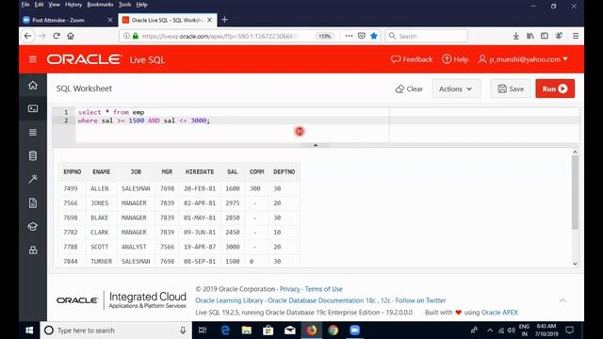603x339 pixels.
Task: Click the Feedback link in header
Action: tap(412, 59)
